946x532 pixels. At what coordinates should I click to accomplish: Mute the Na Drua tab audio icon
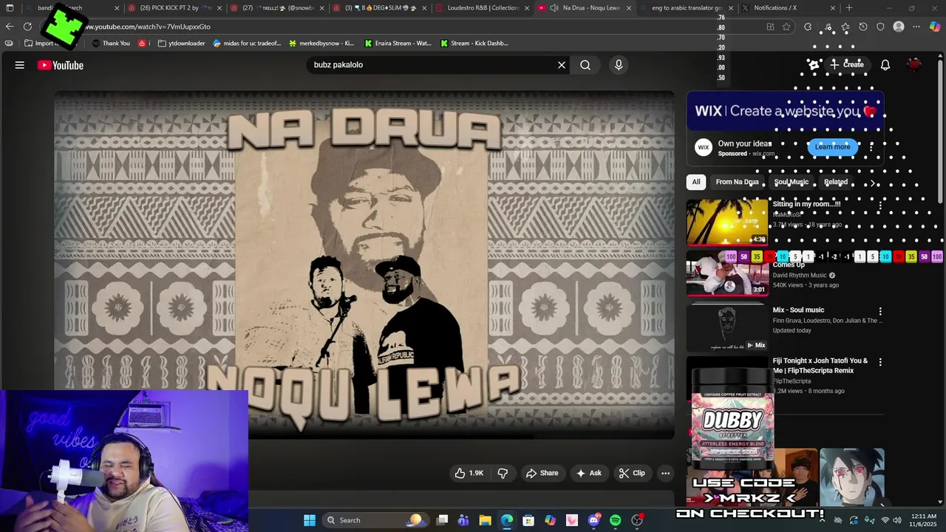[554, 8]
